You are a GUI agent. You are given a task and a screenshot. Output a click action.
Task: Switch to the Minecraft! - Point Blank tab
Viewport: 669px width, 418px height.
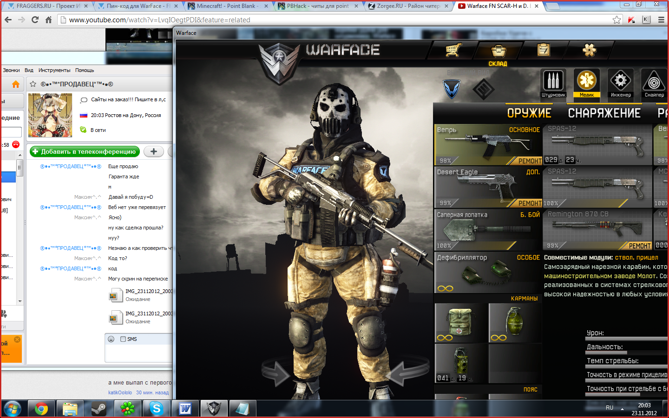pos(227,6)
